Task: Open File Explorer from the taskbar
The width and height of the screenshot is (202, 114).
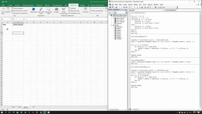Action: tap(17, 112)
